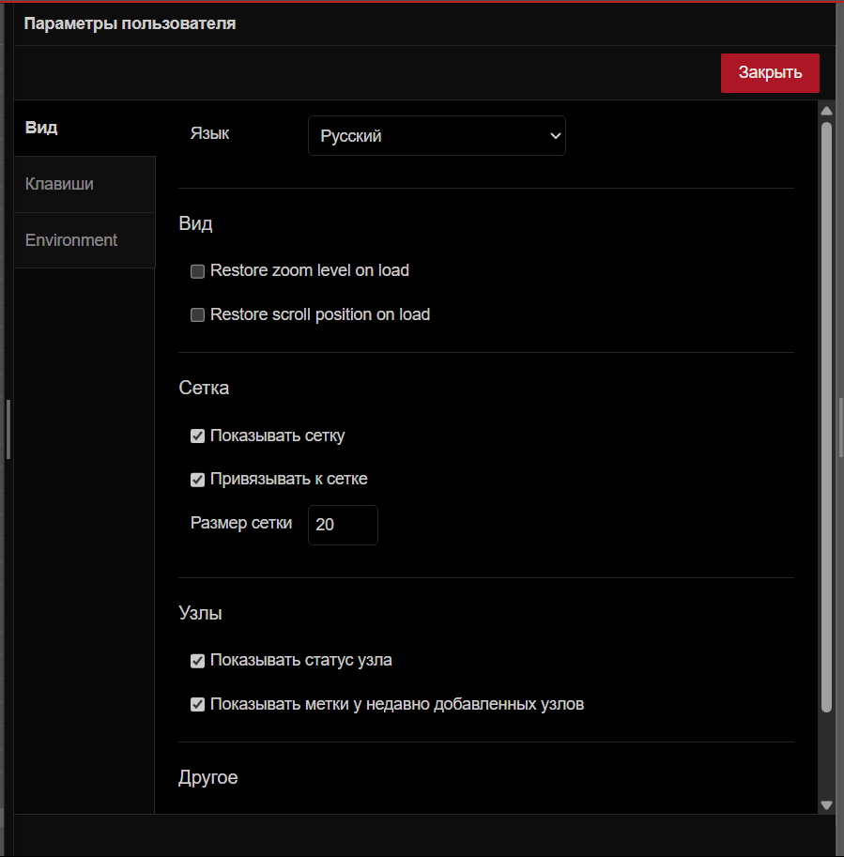Click the scrollbar up arrow
The width and height of the screenshot is (844, 857).
pos(826,111)
